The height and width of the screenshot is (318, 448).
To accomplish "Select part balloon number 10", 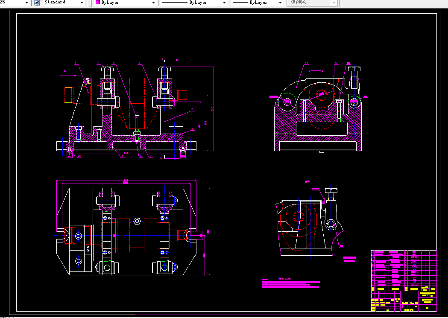I will (x=79, y=156).
